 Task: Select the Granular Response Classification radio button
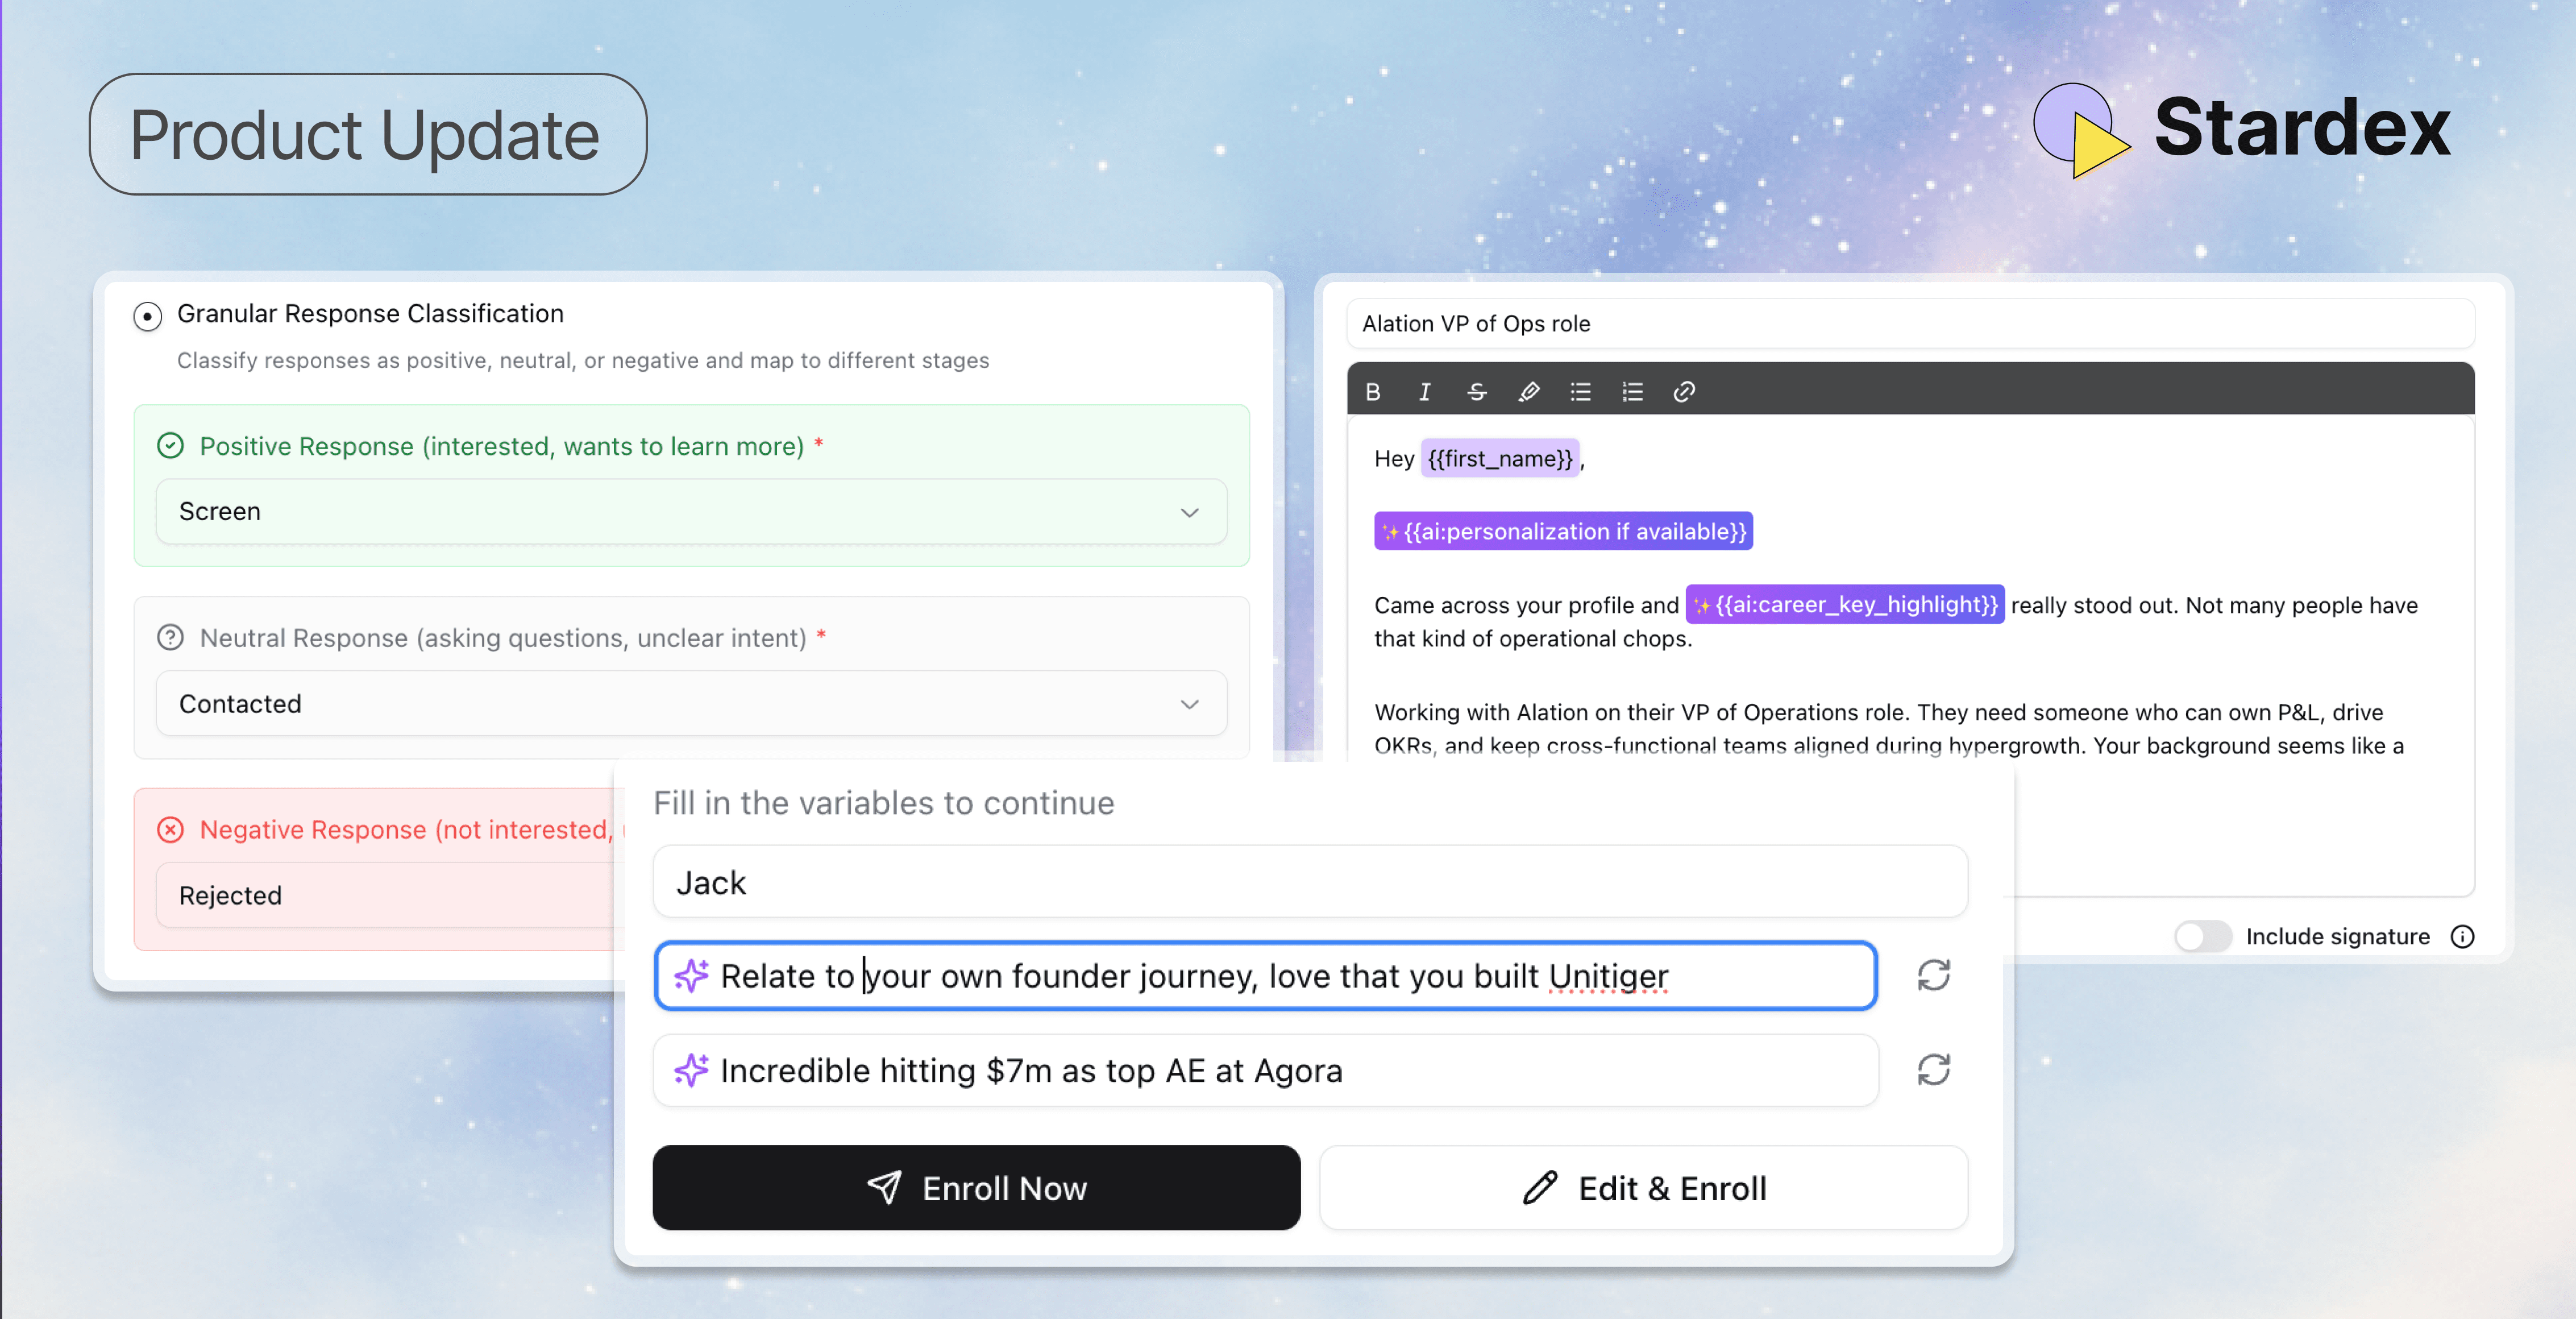pos(147,316)
